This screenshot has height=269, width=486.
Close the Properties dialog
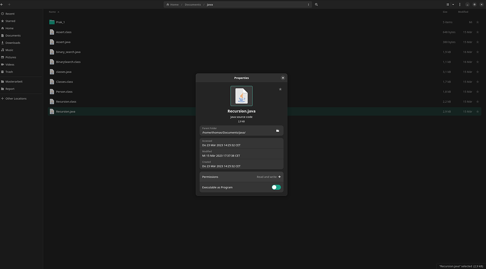pyautogui.click(x=283, y=78)
